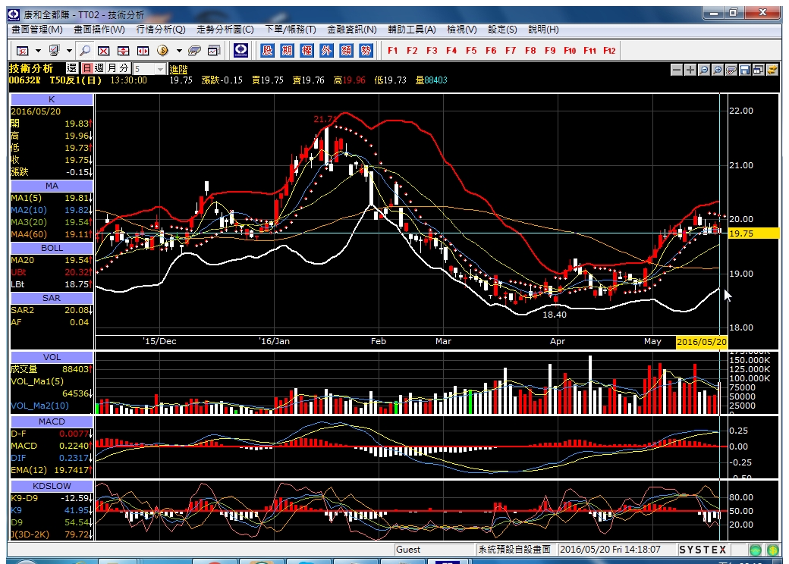The width and height of the screenshot is (789, 564).
Task: Click the vertical split arrows icon
Action: [123, 51]
